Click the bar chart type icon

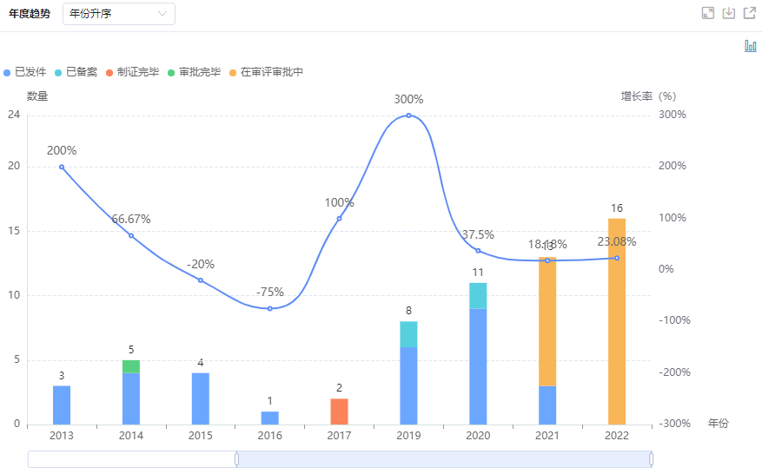750,46
